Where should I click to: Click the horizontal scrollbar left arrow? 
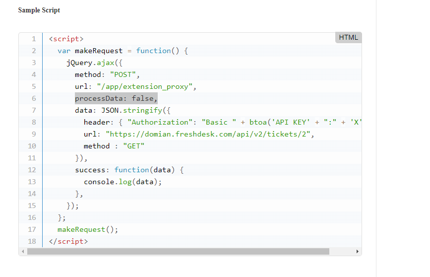pyautogui.click(x=23, y=252)
